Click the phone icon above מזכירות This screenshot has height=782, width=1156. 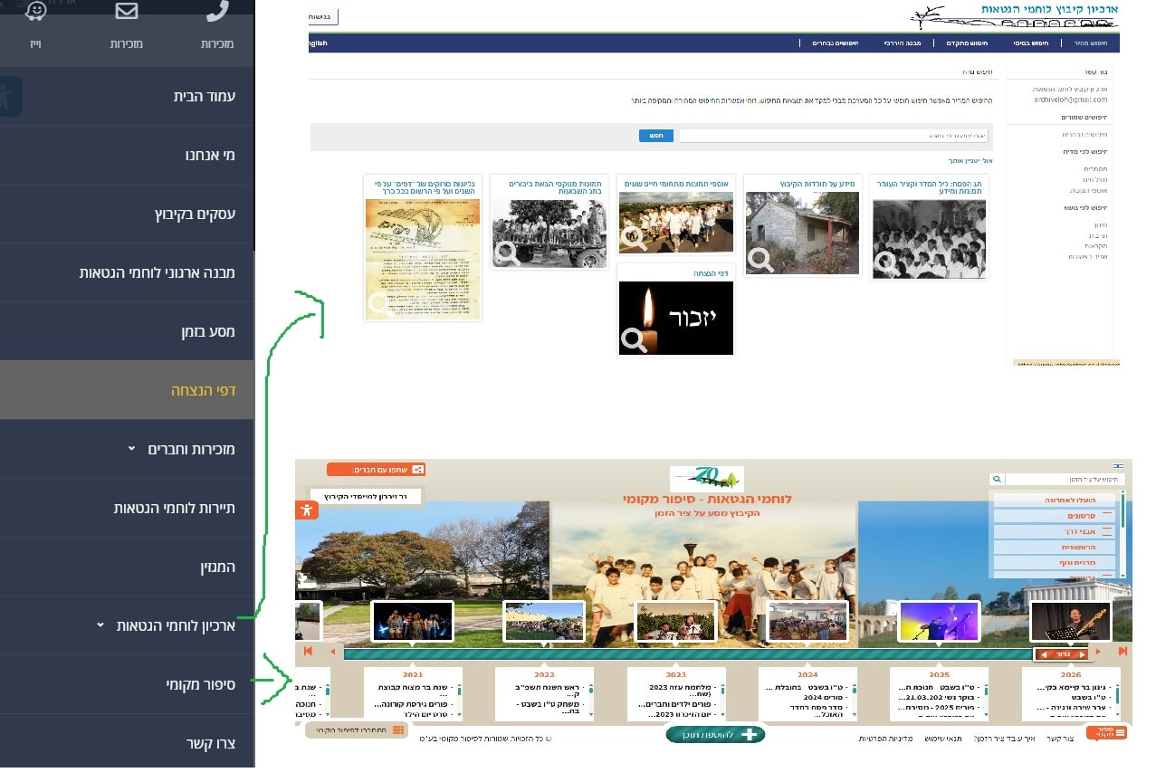(x=217, y=11)
